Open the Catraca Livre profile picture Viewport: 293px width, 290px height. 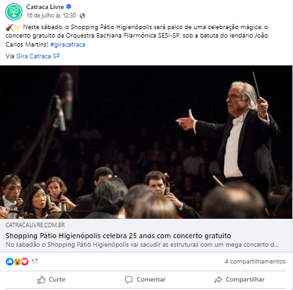(14, 12)
